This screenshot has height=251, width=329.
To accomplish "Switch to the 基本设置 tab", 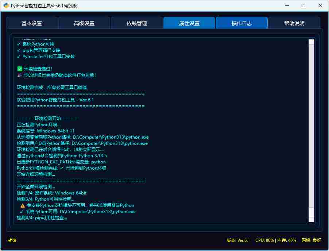I will point(32,23).
